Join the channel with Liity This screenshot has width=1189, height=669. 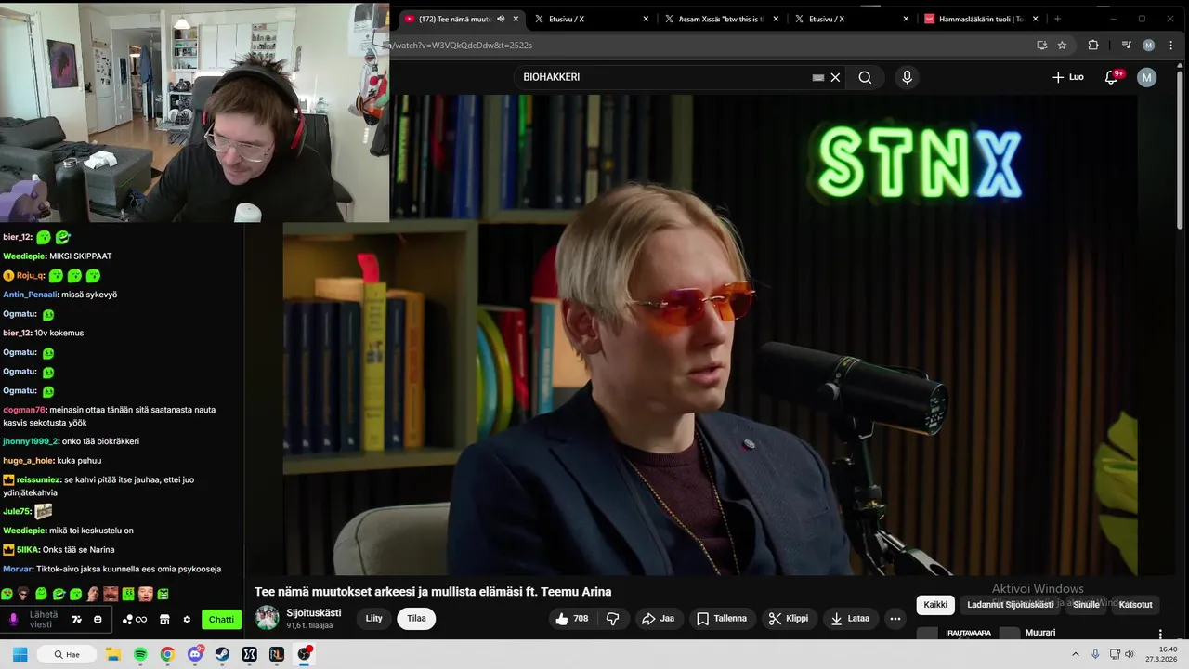coord(374,618)
